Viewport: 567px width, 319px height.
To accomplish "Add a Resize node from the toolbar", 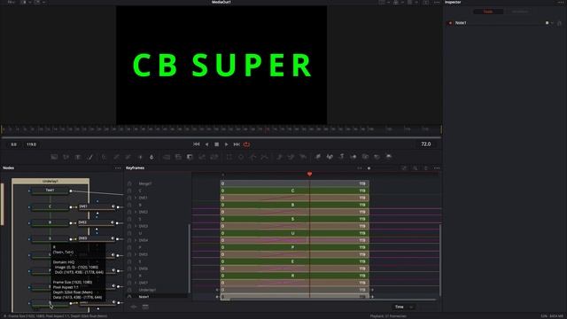I will [x=202, y=157].
